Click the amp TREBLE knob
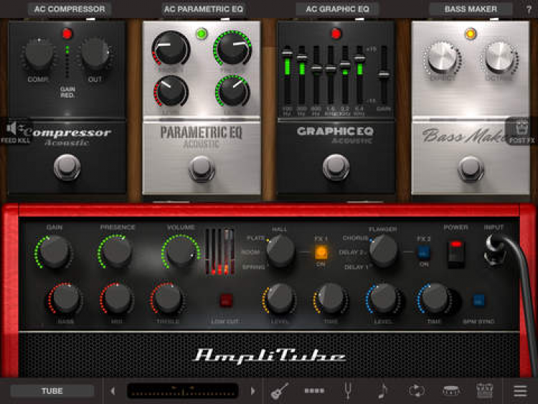 coord(167,299)
